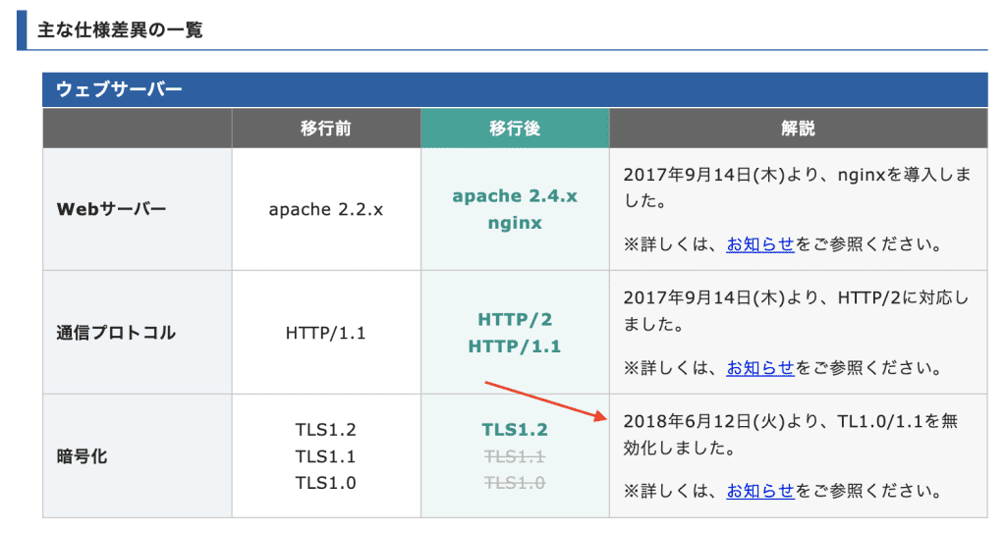The height and width of the screenshot is (533, 1006).
Task: Click the 移行後 column header
Action: [x=515, y=129]
